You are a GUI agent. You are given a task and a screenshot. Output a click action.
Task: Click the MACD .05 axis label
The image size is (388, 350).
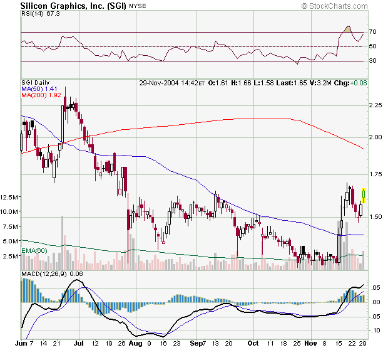pyautogui.click(x=375, y=288)
